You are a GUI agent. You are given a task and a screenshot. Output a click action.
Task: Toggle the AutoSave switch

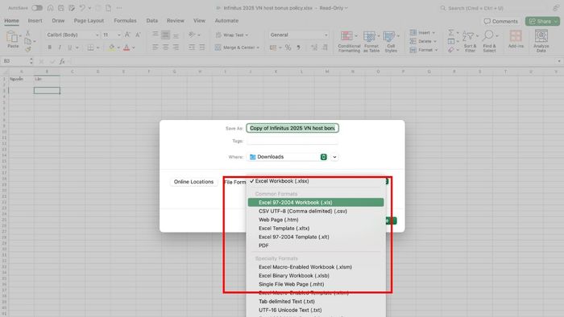37,8
